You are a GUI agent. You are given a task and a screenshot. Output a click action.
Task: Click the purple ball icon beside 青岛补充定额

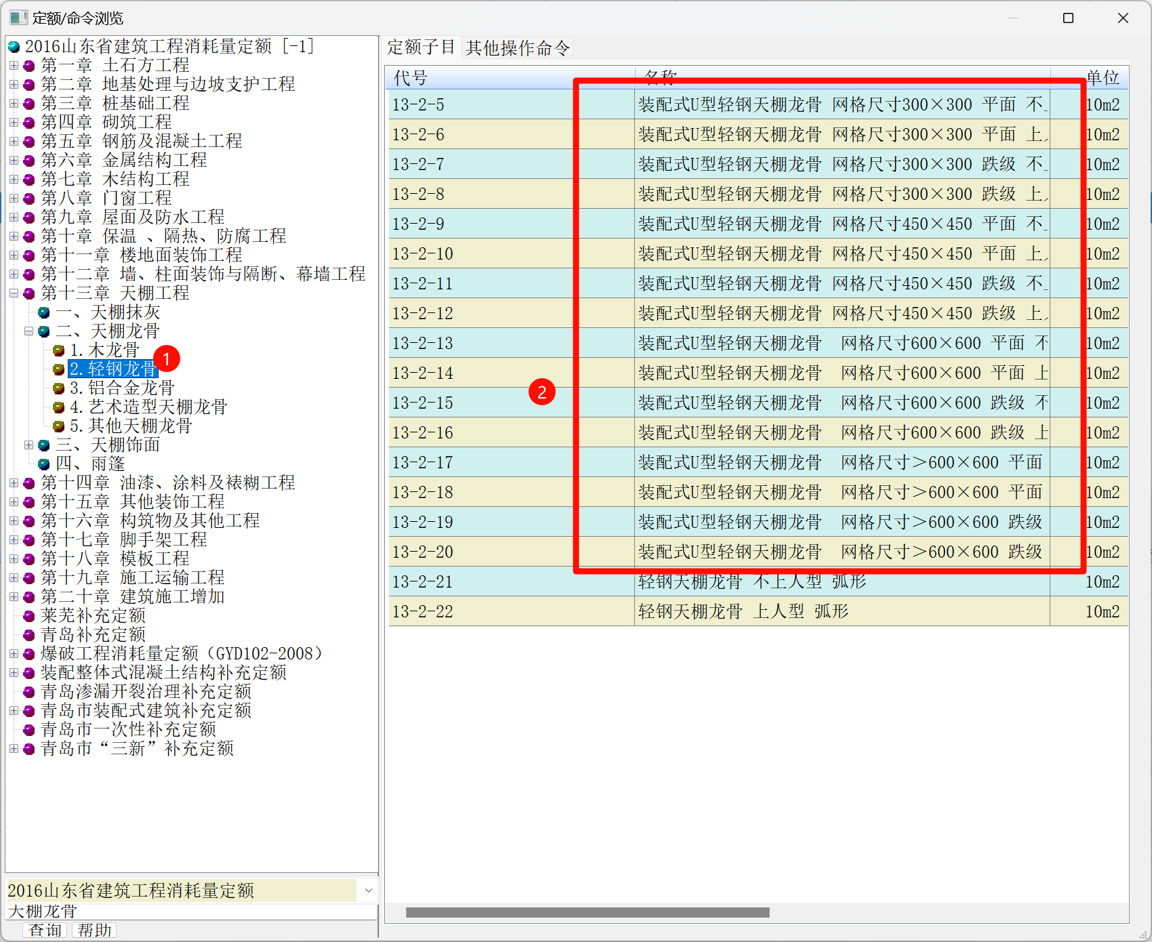click(29, 635)
